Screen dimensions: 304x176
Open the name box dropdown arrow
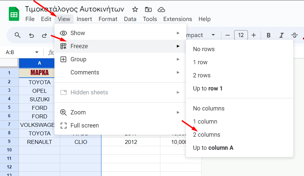click(x=37, y=52)
